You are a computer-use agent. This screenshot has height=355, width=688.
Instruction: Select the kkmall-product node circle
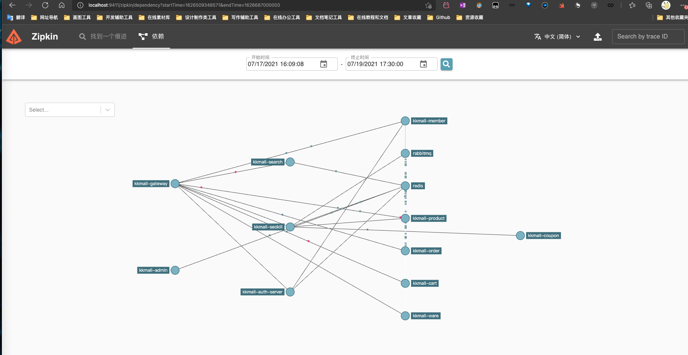click(x=405, y=218)
